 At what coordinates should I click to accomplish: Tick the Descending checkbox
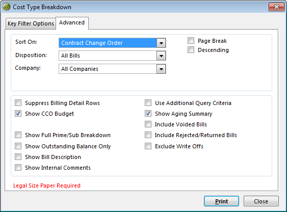tap(191, 50)
